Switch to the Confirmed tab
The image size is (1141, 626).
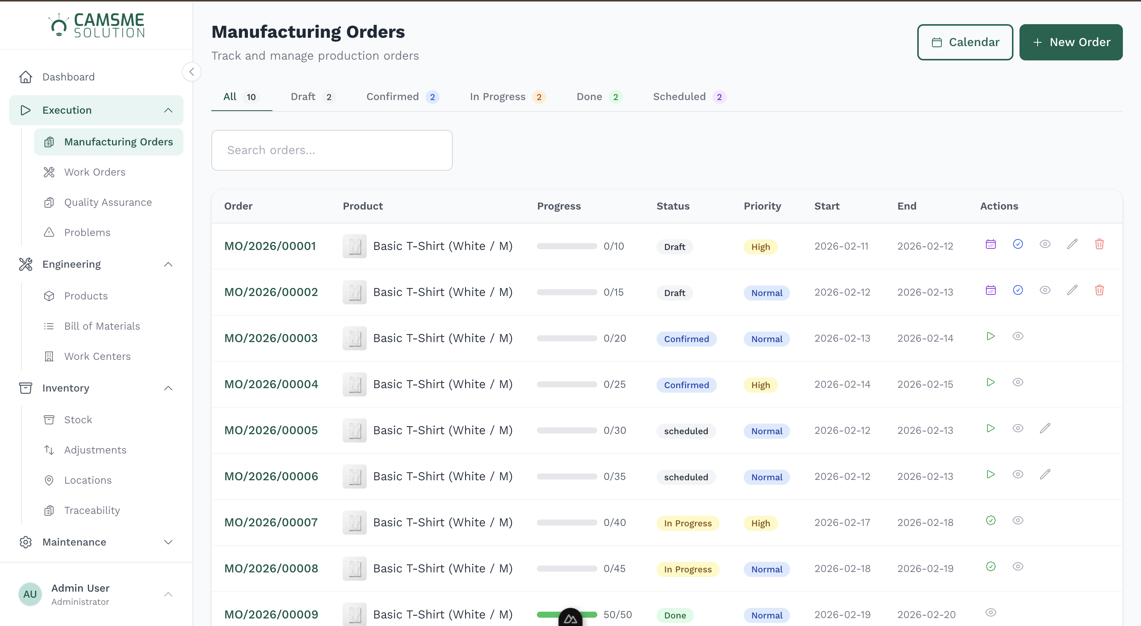click(392, 97)
